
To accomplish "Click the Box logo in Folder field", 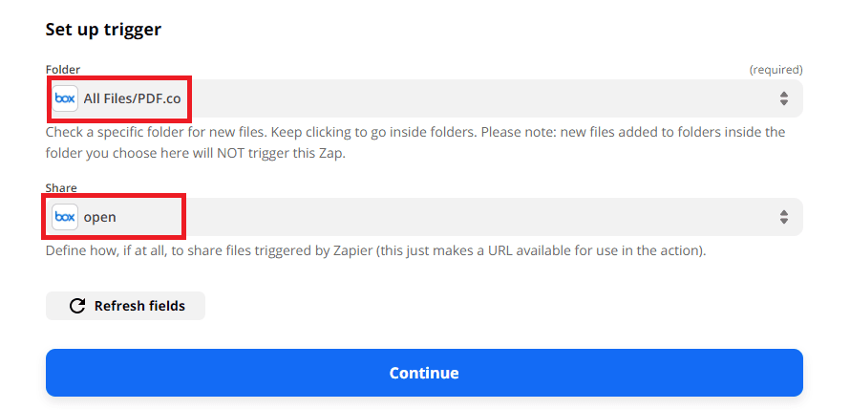I will click(65, 98).
